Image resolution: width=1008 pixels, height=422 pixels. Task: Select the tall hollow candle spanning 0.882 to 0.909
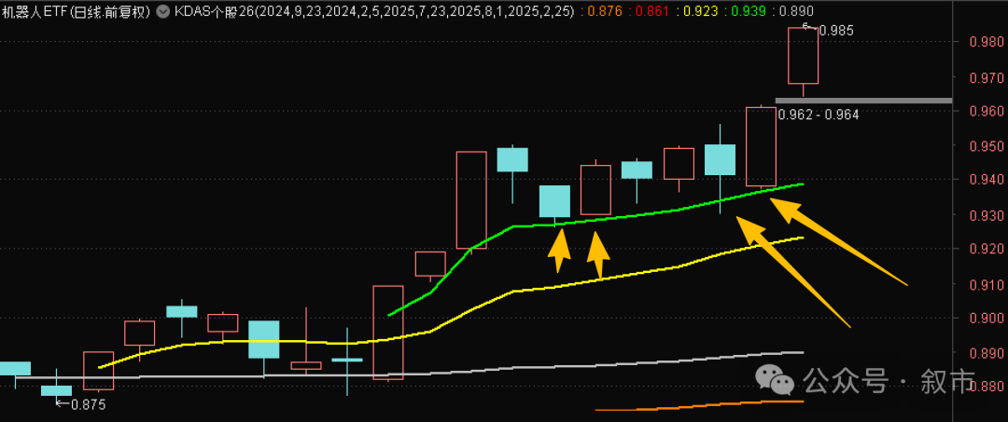(x=388, y=333)
